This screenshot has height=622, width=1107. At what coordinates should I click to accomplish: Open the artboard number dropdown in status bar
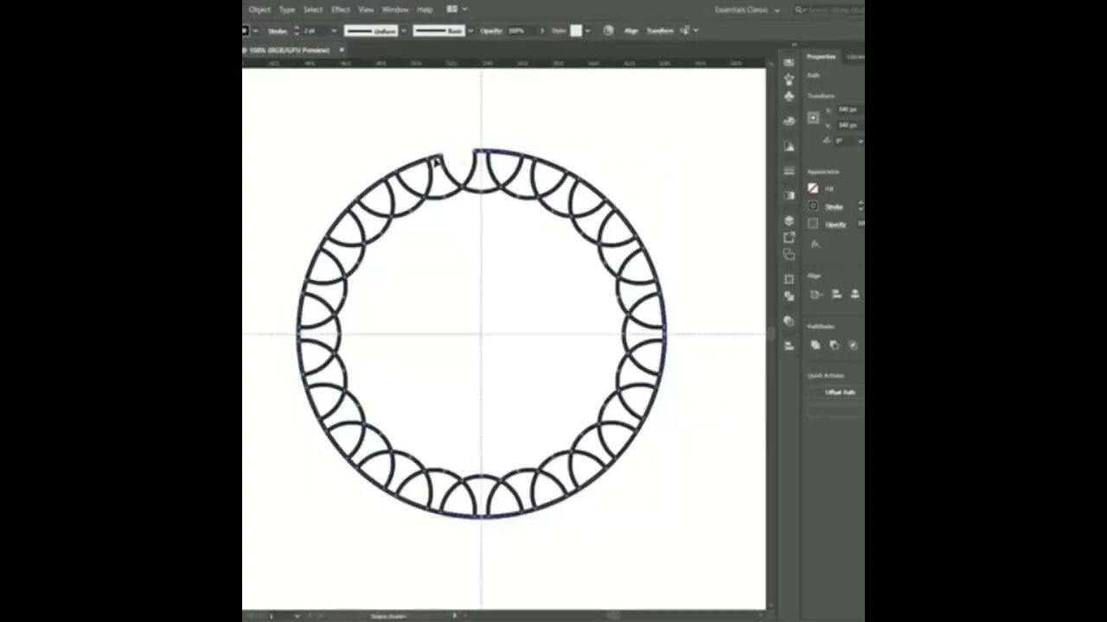(297, 616)
